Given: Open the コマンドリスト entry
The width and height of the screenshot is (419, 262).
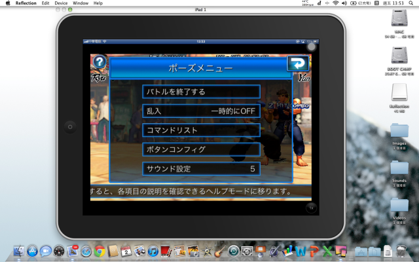Looking at the screenshot, I should 201,130.
